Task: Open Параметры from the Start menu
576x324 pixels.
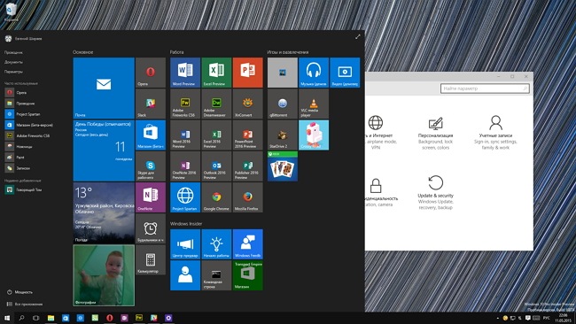Action: (13, 72)
